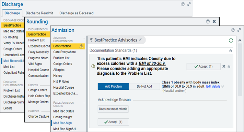This screenshot has height=132, width=244.
Task: Collapse the Admission Documentation group
Action: (84, 38)
